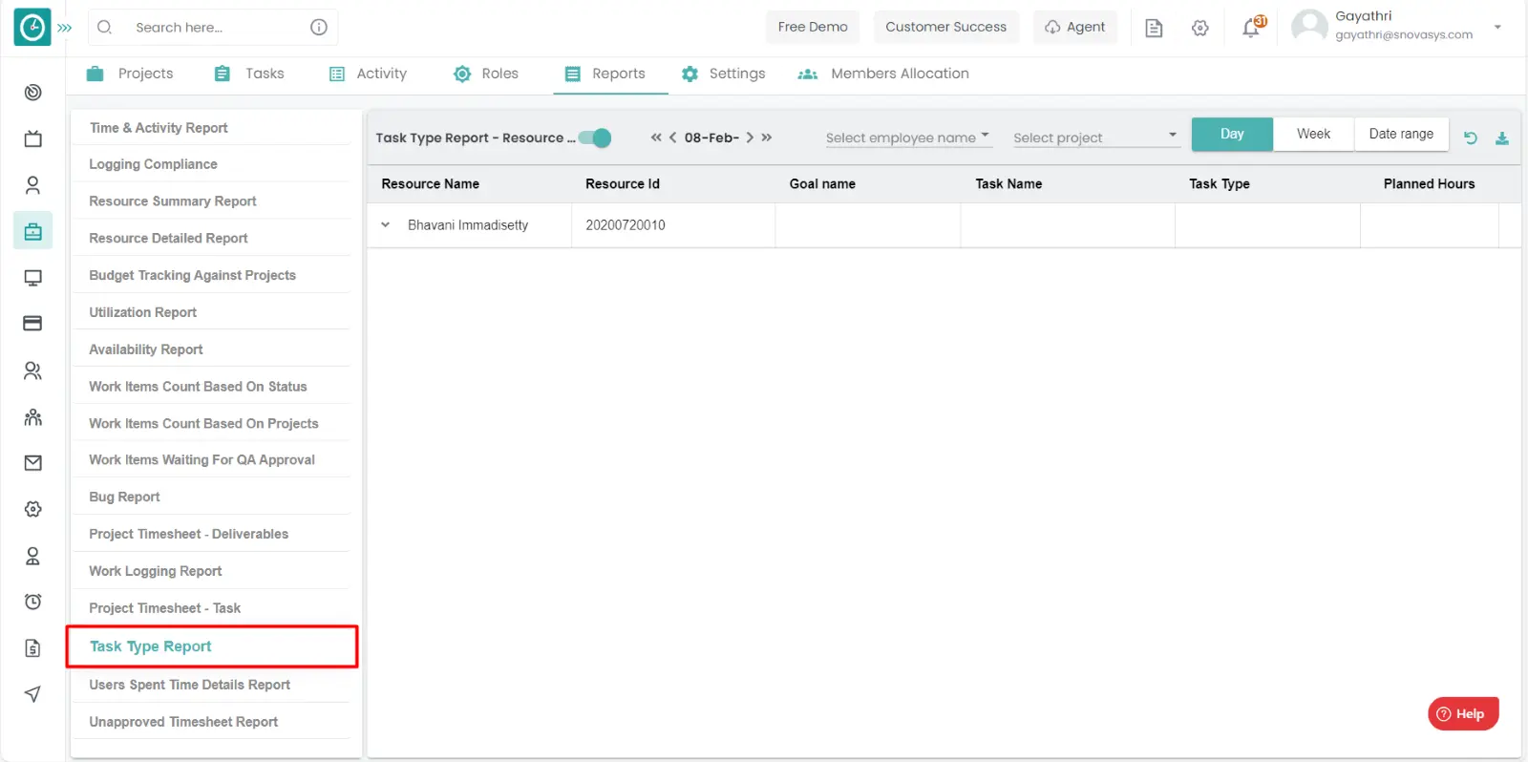Switch to Date range view
Image resolution: width=1528 pixels, height=762 pixels.
click(1400, 135)
